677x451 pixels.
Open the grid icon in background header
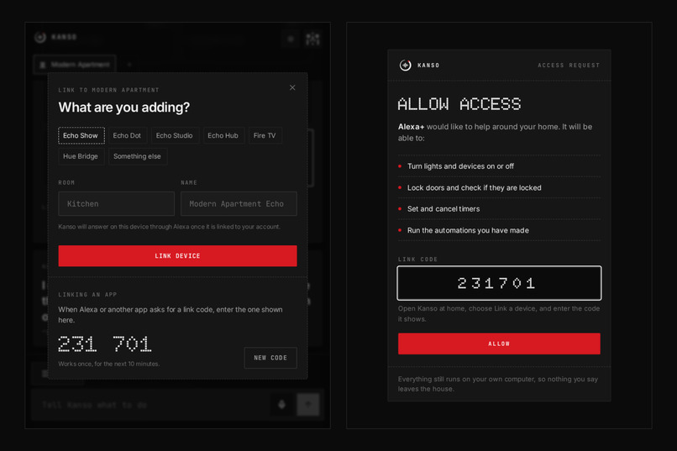312,39
